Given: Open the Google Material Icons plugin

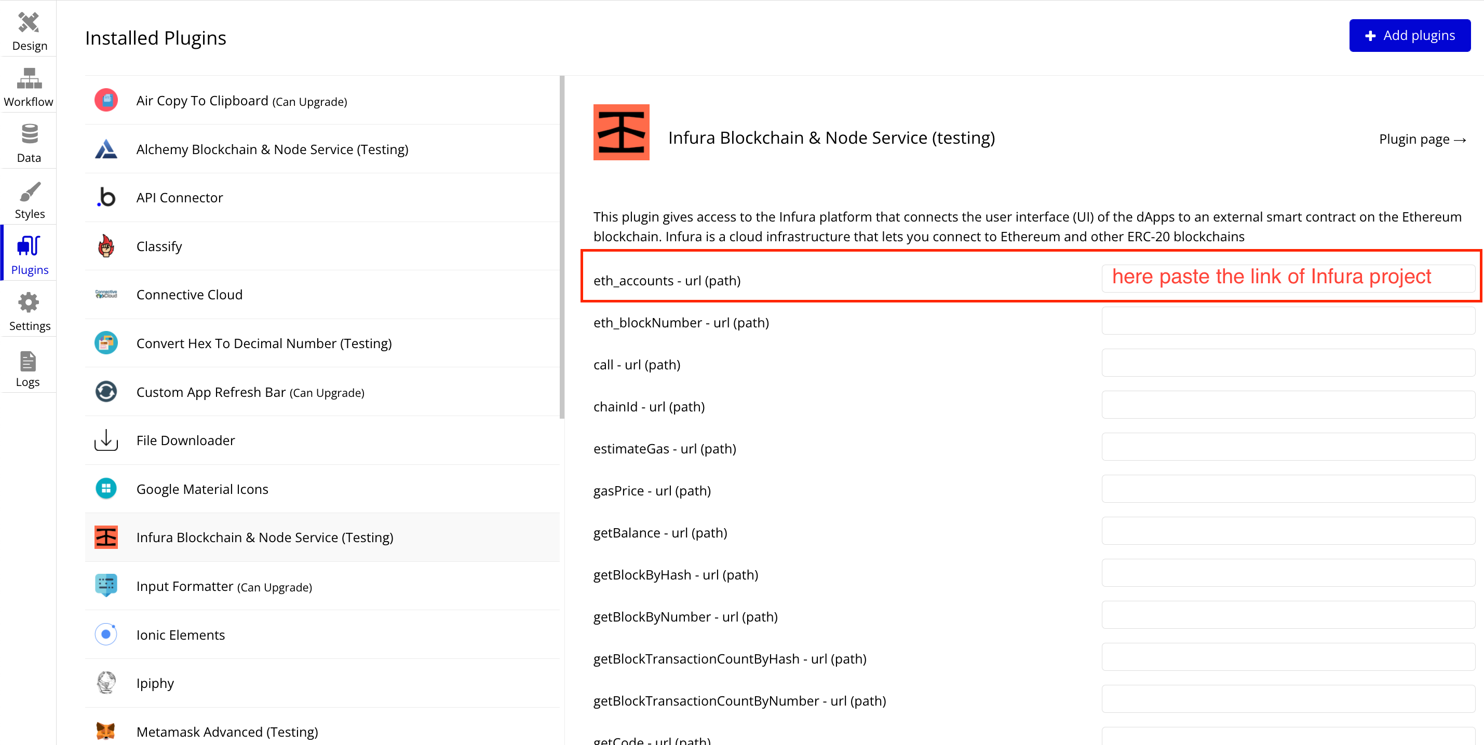Looking at the screenshot, I should point(202,489).
